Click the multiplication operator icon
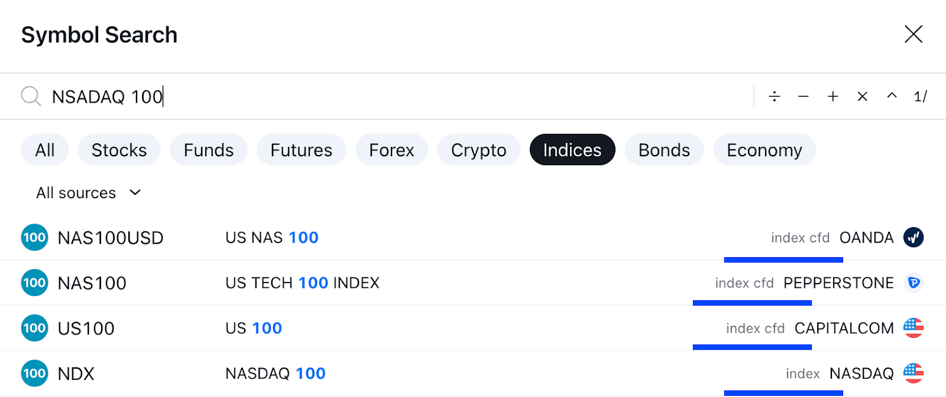946x397 pixels. coord(862,96)
